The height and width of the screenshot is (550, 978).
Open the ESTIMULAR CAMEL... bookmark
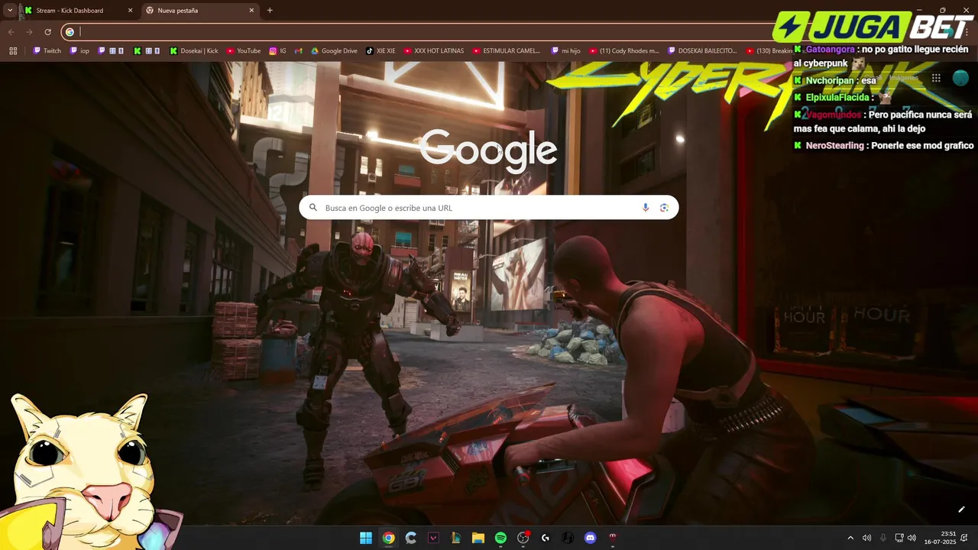506,51
